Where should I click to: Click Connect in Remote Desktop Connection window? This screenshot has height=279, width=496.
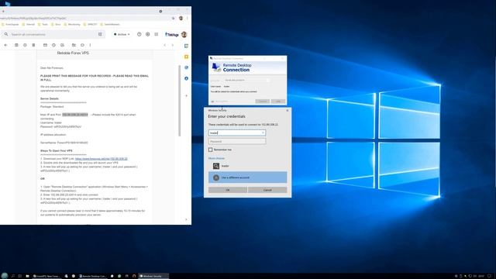(263, 102)
